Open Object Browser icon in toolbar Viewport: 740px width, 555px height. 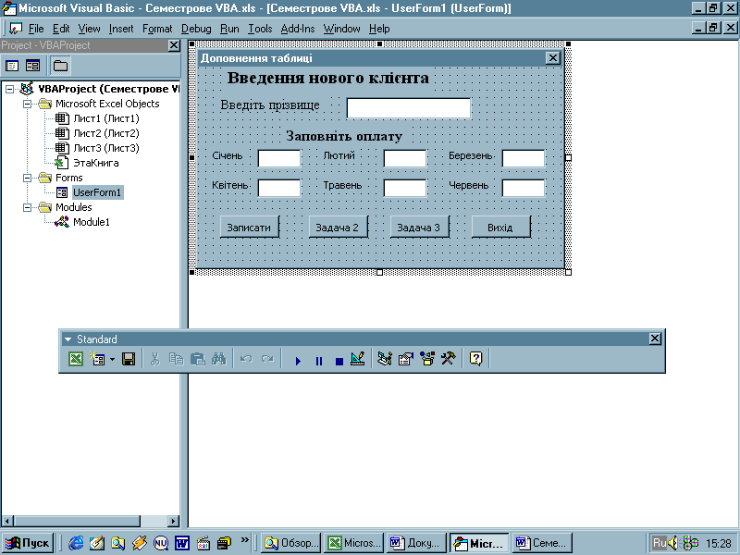click(427, 359)
